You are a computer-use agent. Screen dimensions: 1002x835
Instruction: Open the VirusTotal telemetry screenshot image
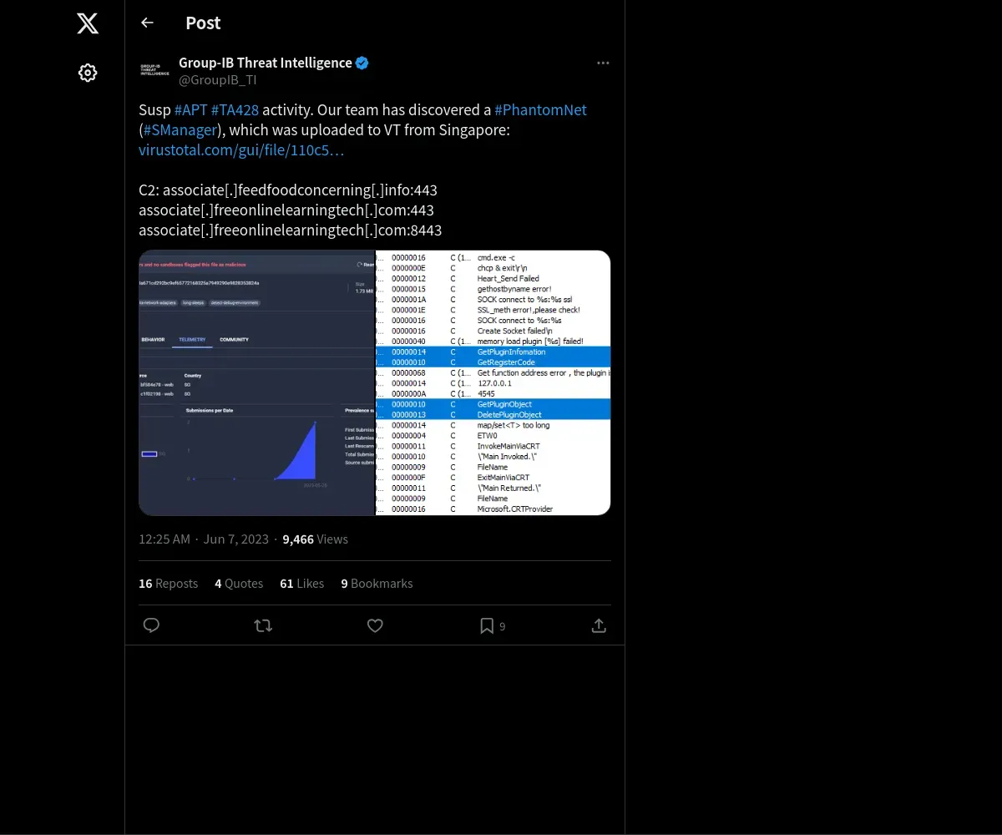coord(256,382)
